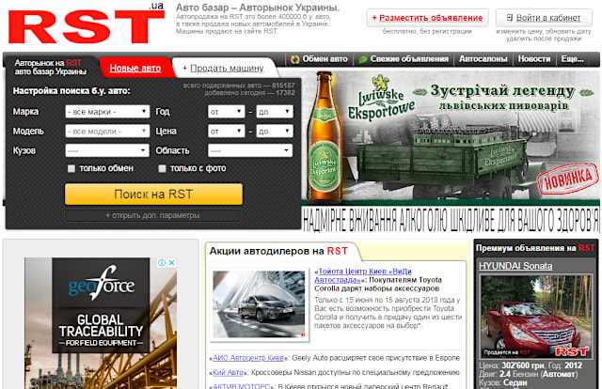Open the Область dropdown
This screenshot has height=389, width=602.
point(250,150)
